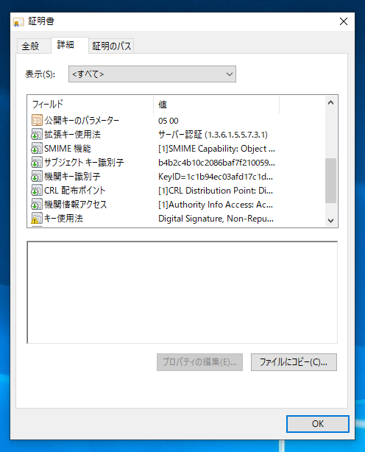Screen dimensions: 365x452
Task: Click the 拡張キー使用法 extension icon
Action: 37,134
